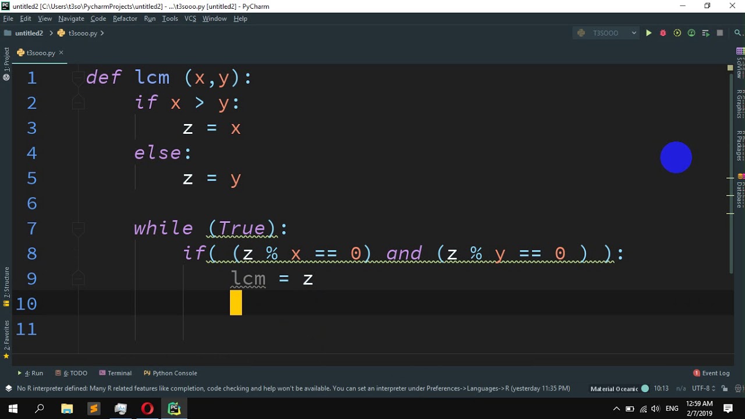Click the concurrency diagram run icon
The image size is (745, 419).
click(705, 33)
